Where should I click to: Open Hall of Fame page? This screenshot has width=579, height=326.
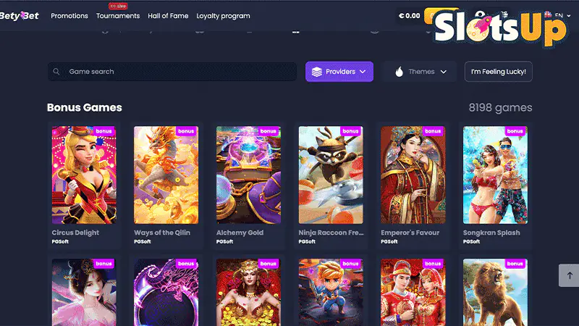(x=168, y=16)
